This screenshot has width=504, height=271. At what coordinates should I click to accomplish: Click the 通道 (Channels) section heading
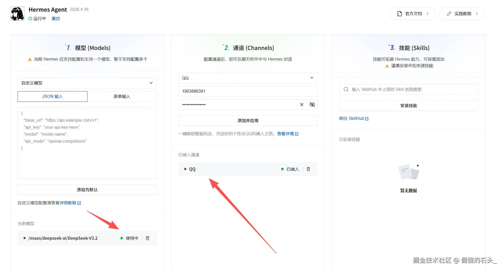(253, 48)
